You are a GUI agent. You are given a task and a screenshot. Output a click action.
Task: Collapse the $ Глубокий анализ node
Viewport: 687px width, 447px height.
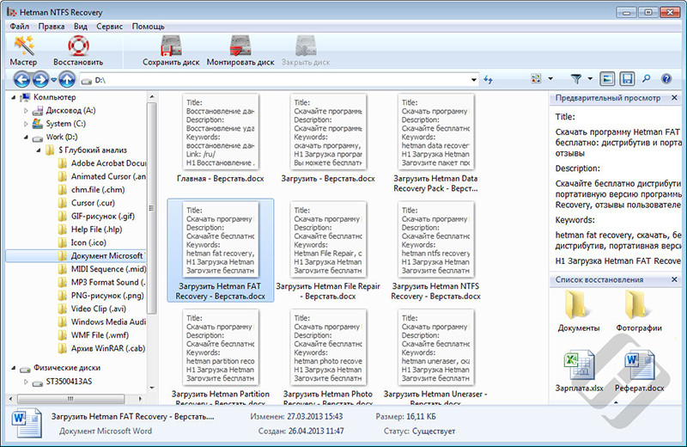(x=39, y=150)
